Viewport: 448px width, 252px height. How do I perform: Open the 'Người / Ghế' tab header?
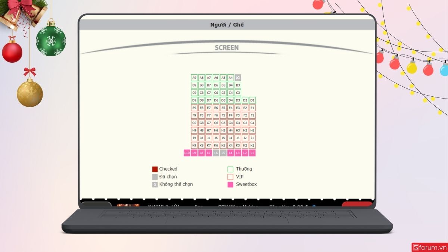pos(227,25)
